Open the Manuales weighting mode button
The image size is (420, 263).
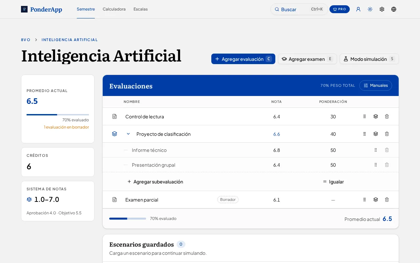click(x=376, y=85)
